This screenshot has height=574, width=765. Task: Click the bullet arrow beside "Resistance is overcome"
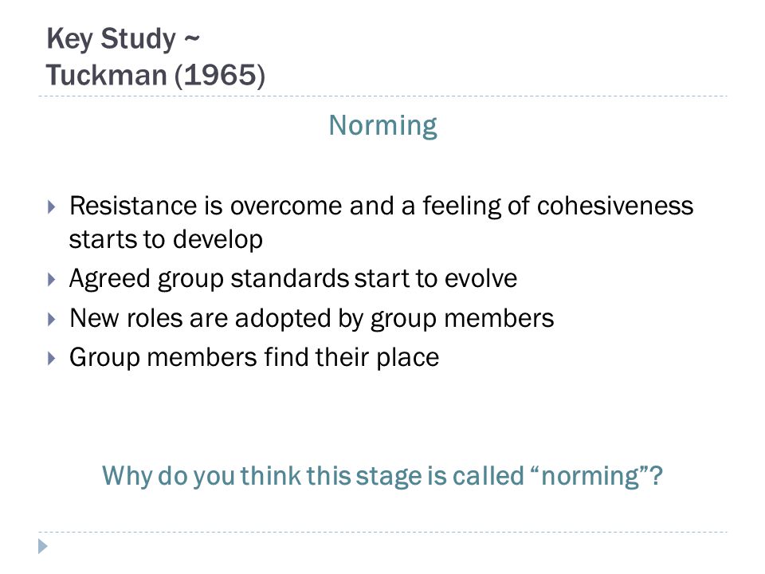[x=52, y=207]
